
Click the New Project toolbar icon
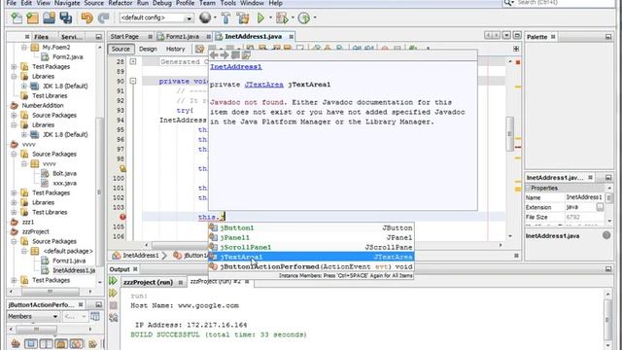click(x=32, y=17)
